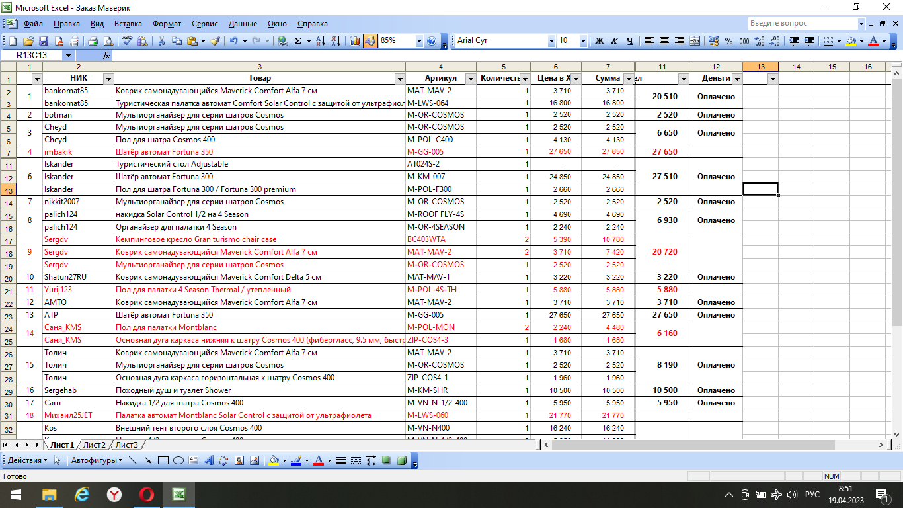Toggle right text alignment

click(x=680, y=41)
